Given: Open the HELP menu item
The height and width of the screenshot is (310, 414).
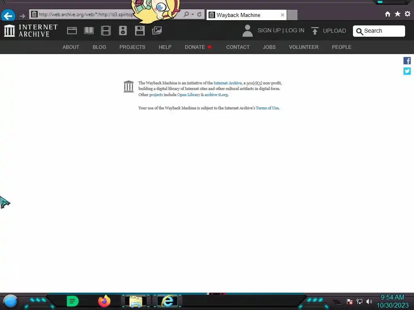Looking at the screenshot, I should click(x=165, y=47).
